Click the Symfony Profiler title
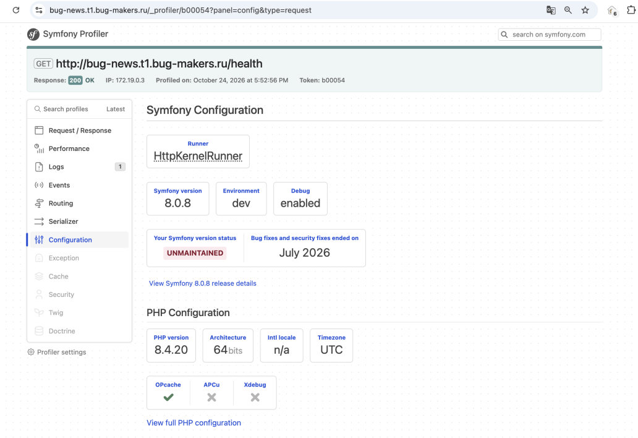638x438 pixels. click(x=75, y=34)
